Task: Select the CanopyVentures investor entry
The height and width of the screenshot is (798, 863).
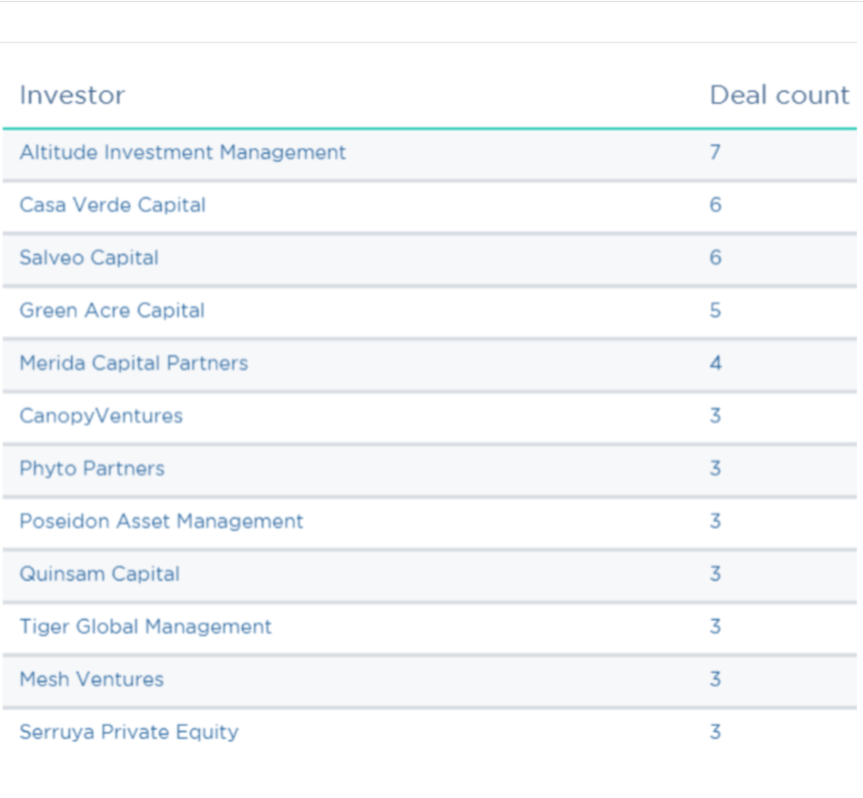Action: point(98,416)
